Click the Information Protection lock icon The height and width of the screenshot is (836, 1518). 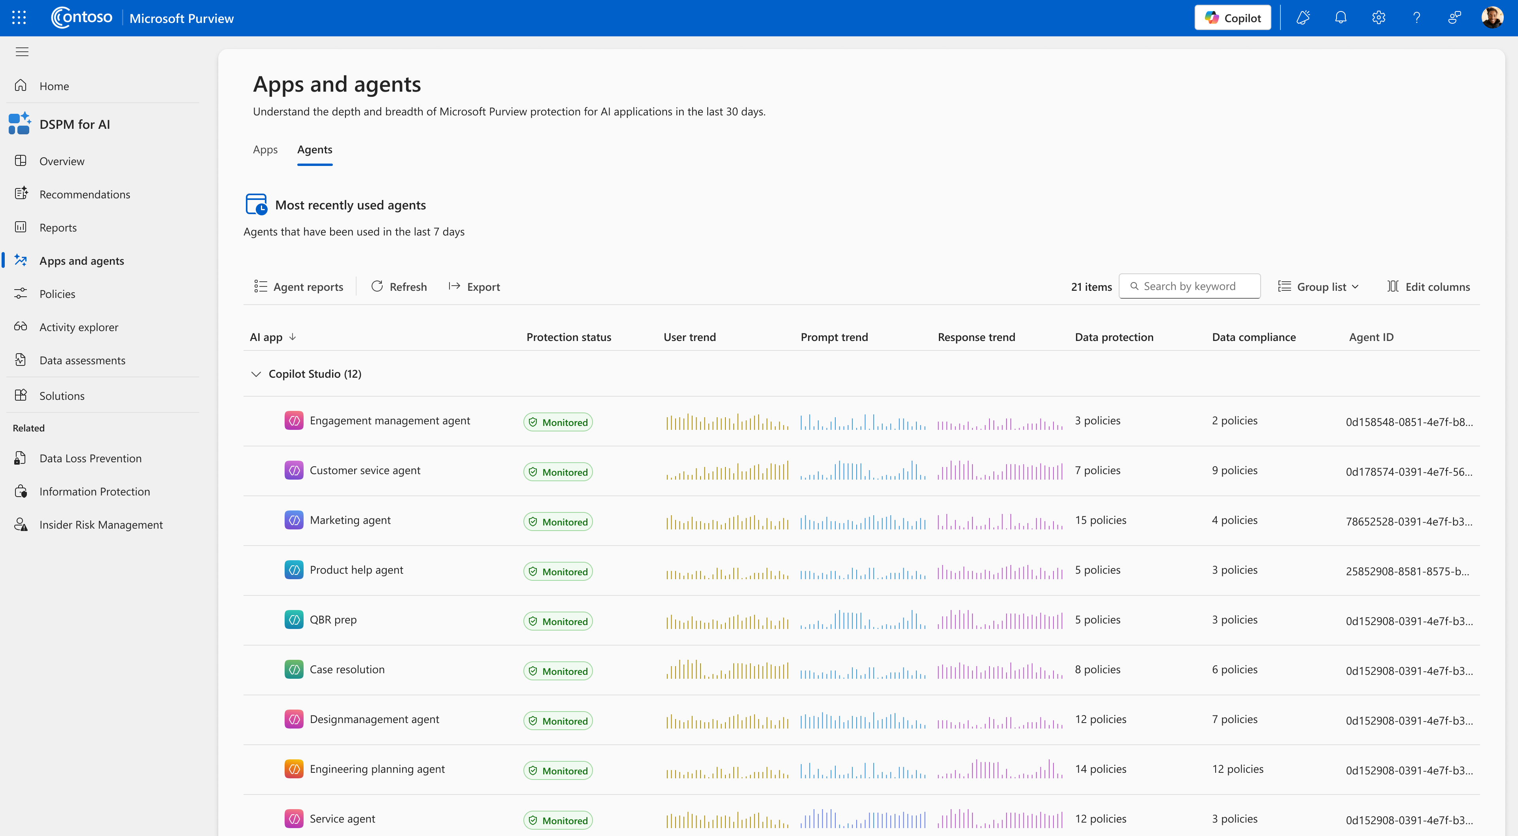[x=21, y=491]
